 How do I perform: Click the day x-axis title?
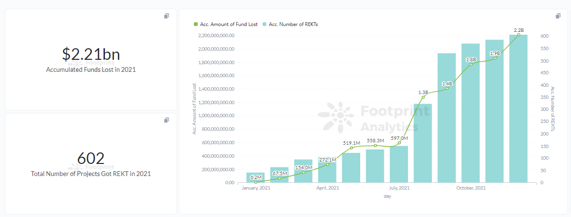pyautogui.click(x=387, y=196)
